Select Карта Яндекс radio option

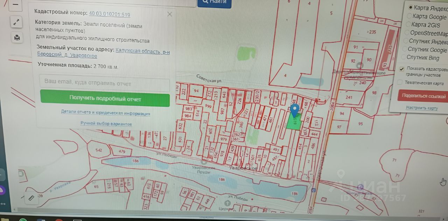428,8
